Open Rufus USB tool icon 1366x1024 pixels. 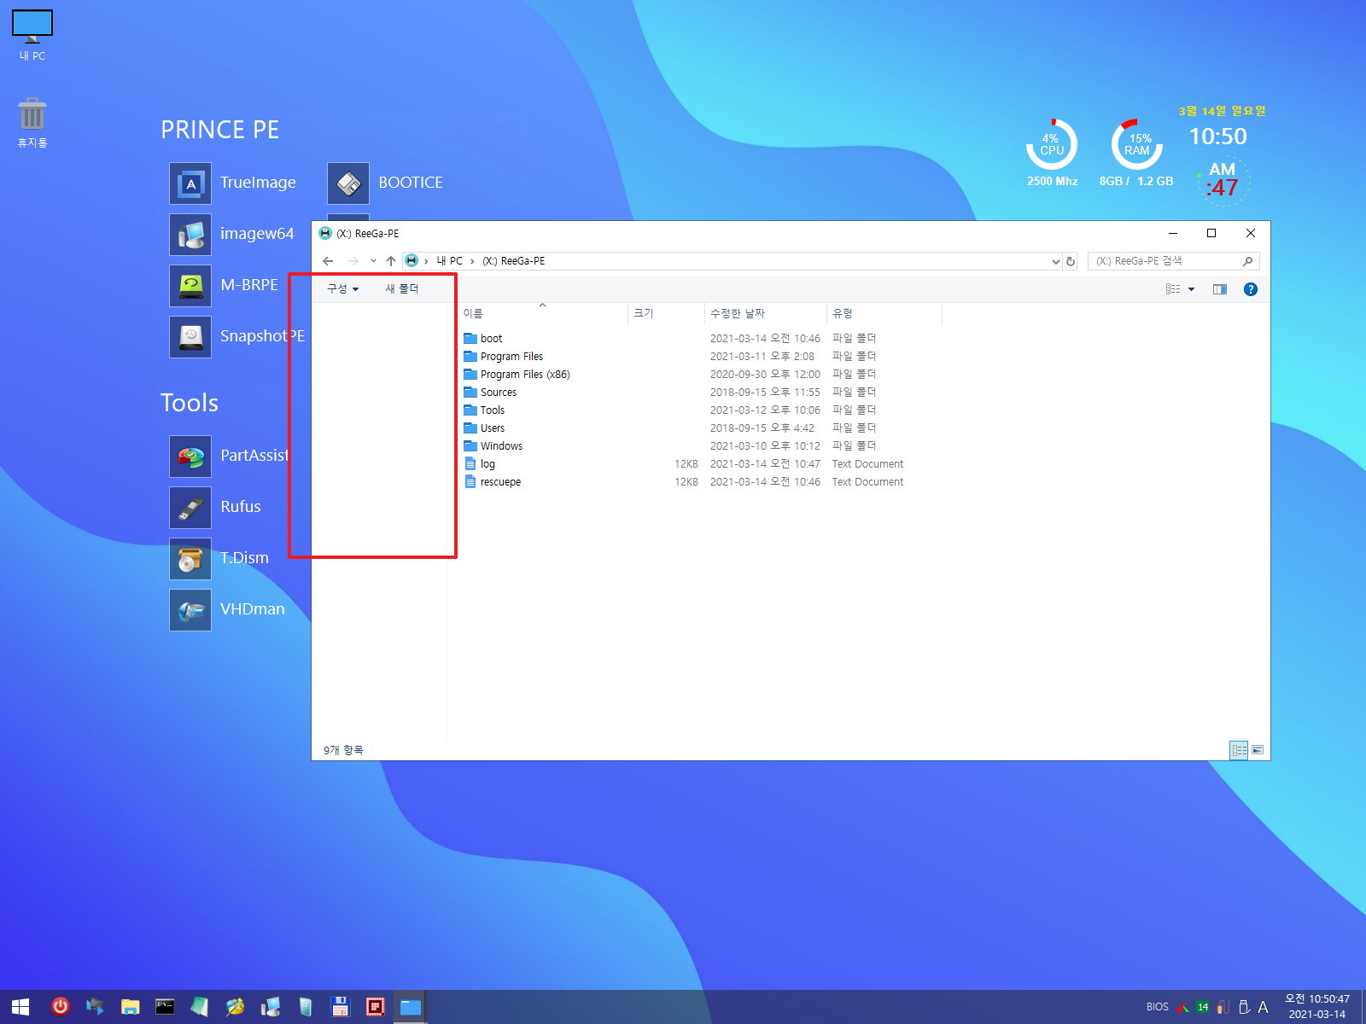coord(190,508)
